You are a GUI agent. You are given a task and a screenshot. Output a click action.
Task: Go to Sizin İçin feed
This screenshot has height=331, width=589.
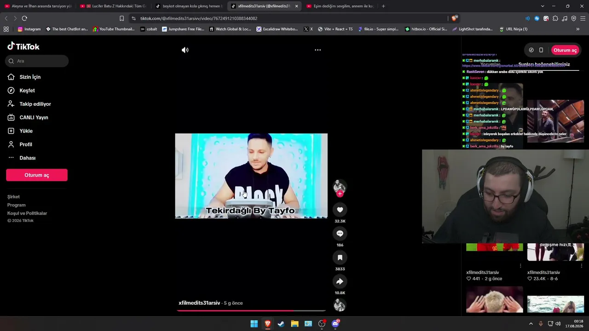click(24, 77)
